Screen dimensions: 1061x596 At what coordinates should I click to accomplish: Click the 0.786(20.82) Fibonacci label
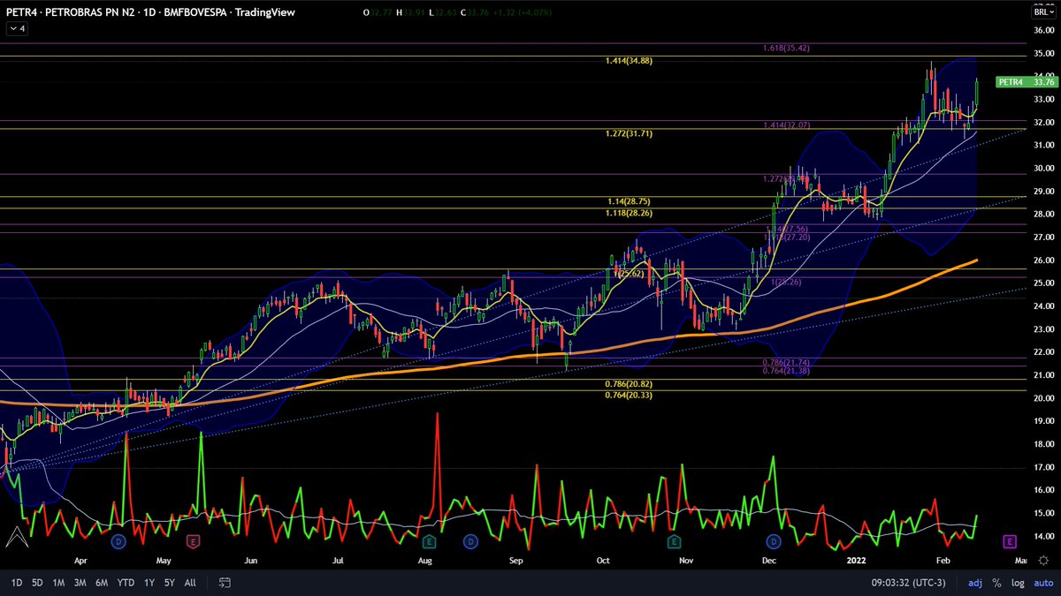[x=629, y=384]
